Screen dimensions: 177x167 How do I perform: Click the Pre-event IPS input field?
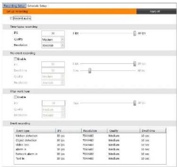pyautogui.click(x=53, y=64)
